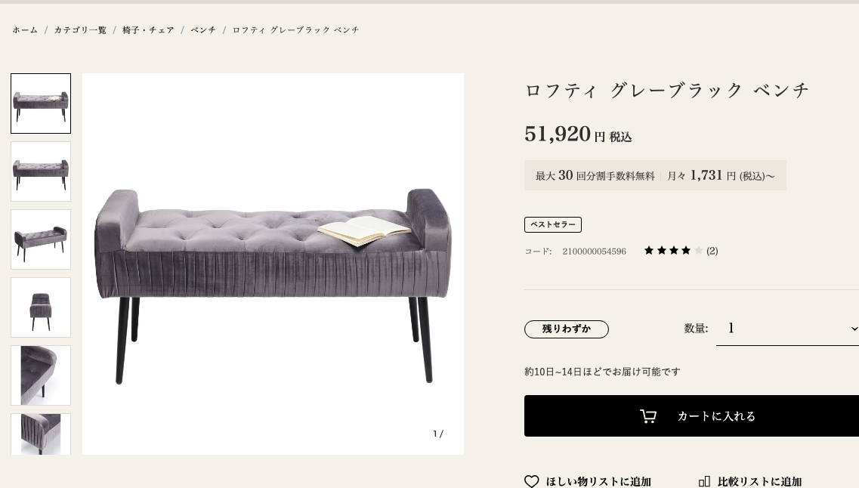Open the ベンチ breadcrumb category
Screen dimensions: 859x488
[x=203, y=30]
